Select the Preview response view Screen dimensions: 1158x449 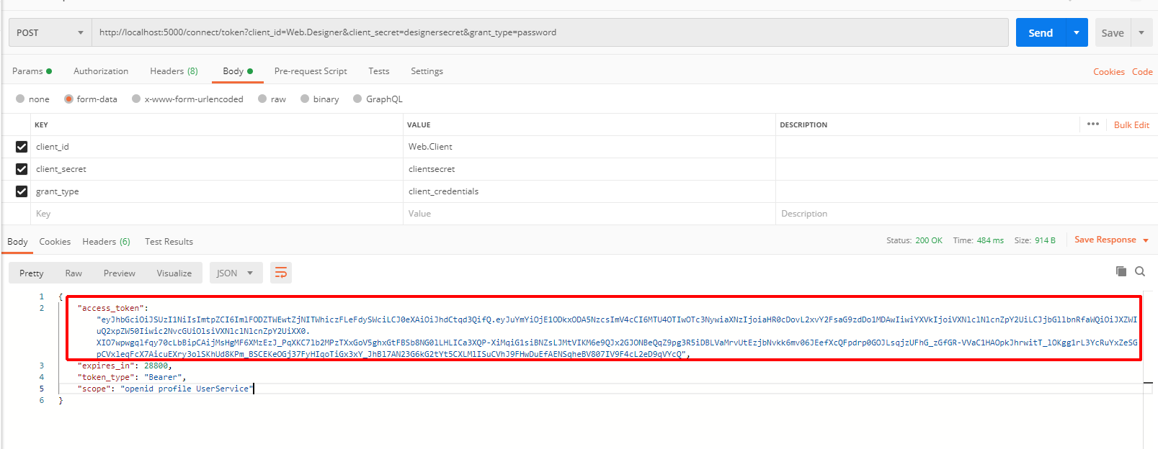click(x=120, y=273)
